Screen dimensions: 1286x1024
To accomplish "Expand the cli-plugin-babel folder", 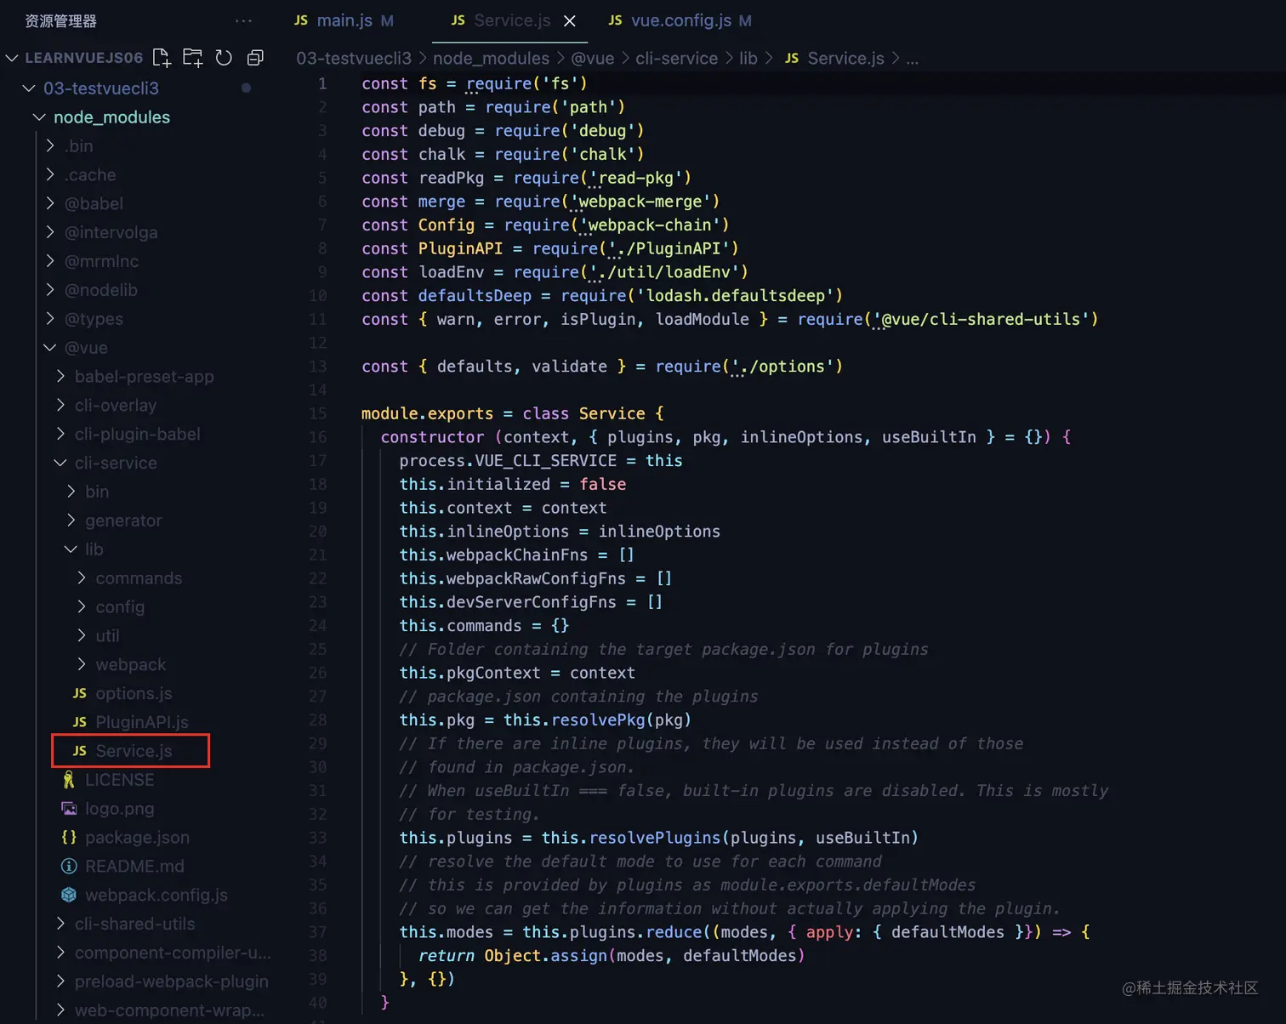I will pyautogui.click(x=60, y=434).
